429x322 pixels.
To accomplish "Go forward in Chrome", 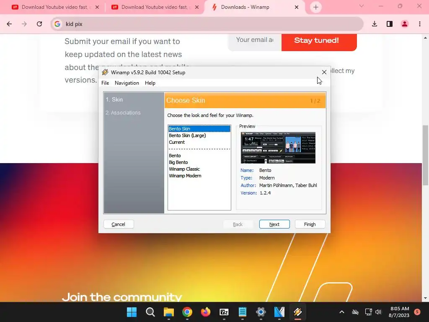I will coord(24,24).
